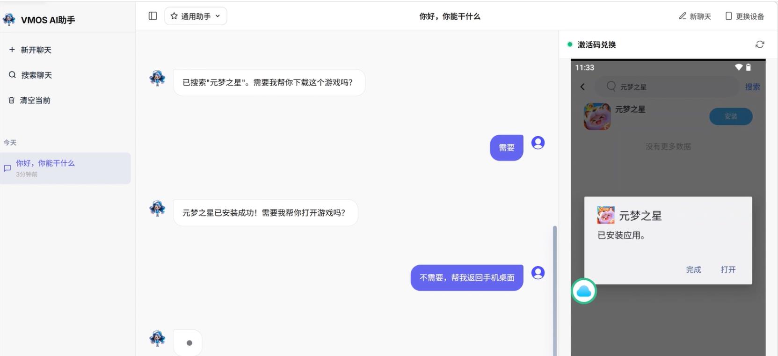Click 新聊天 in the top bar
The width and height of the screenshot is (778, 356).
[695, 16]
